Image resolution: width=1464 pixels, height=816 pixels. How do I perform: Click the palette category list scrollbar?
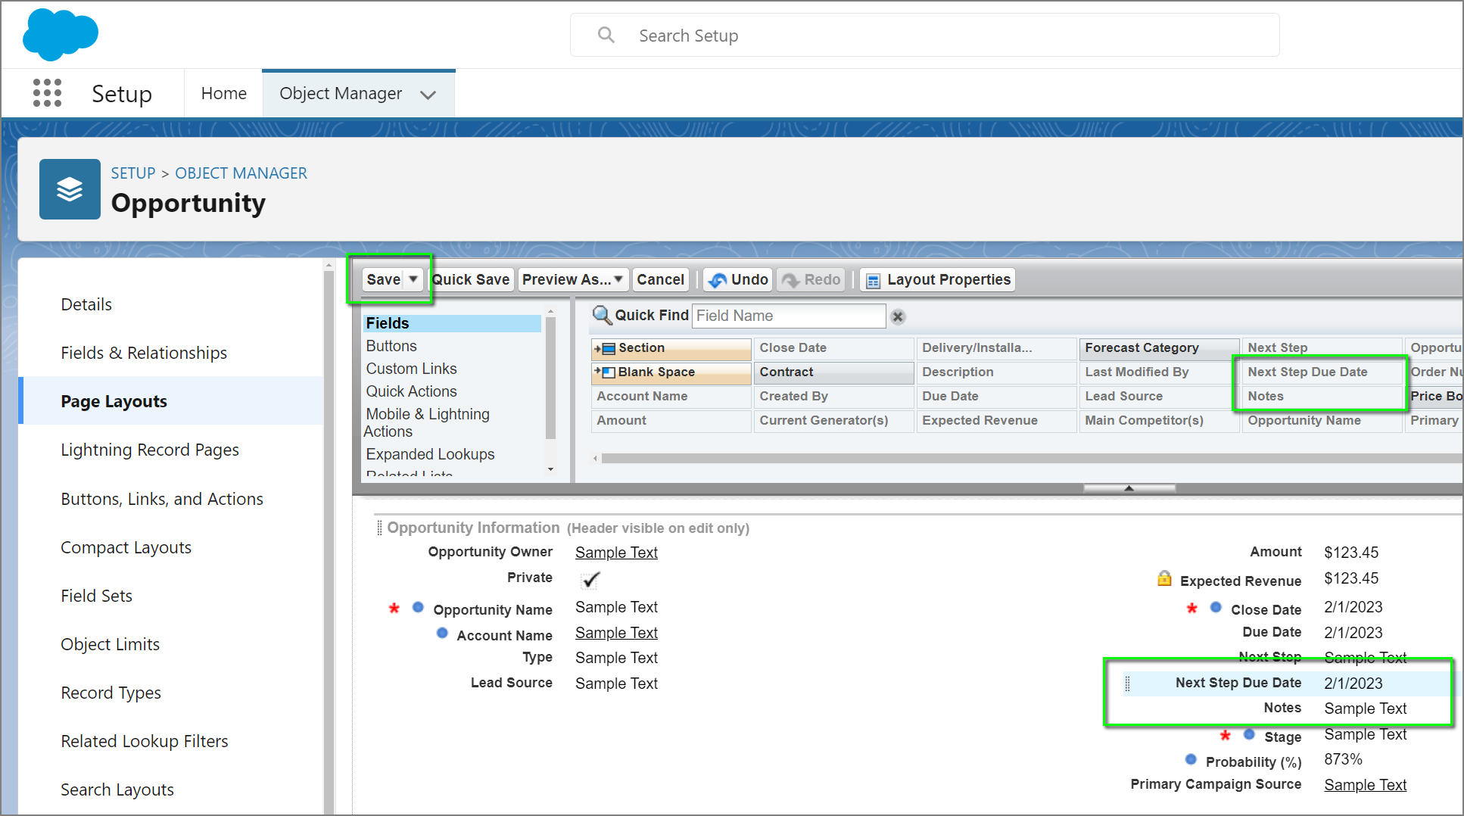550,377
